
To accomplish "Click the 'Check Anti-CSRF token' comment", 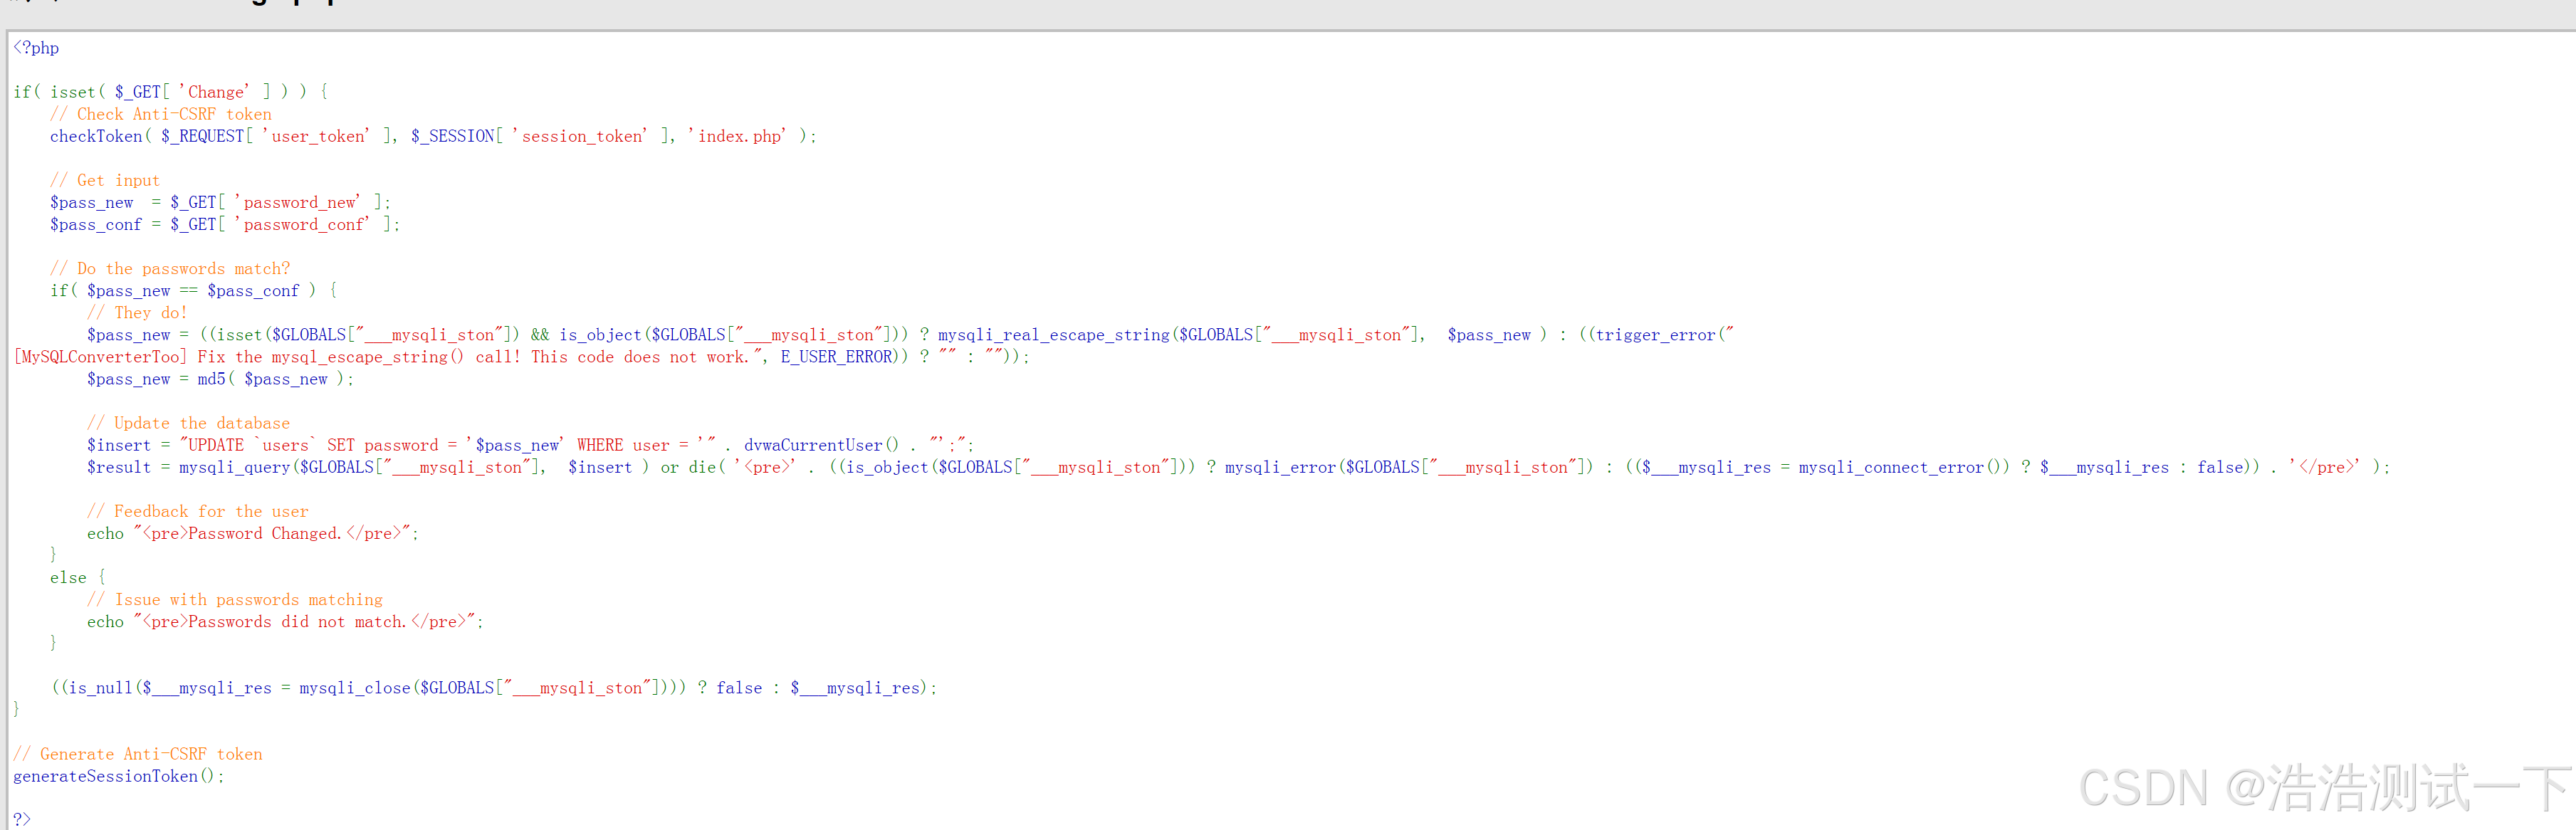I will click(161, 114).
